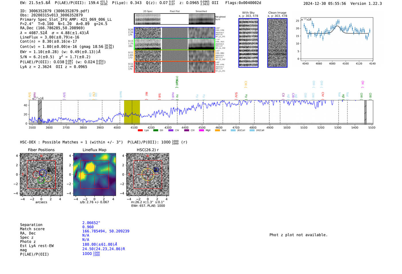The height and width of the screenshot is (274, 402).
Task: Click the Obs 20200315v013 line
Action: 51,15
